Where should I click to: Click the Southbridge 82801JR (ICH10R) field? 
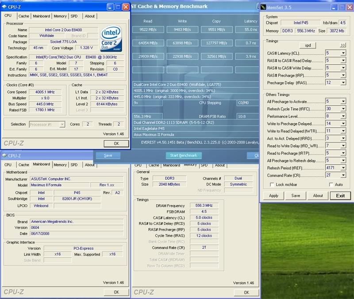77,199
